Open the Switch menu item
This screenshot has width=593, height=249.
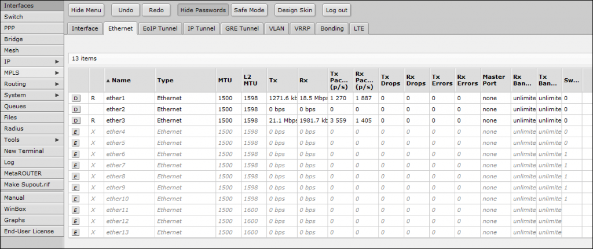click(x=32, y=17)
